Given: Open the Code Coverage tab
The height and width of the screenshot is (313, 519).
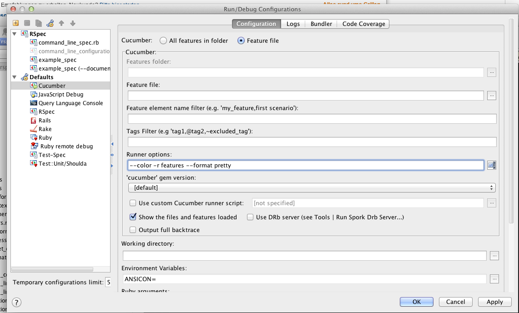Looking at the screenshot, I should (363, 24).
